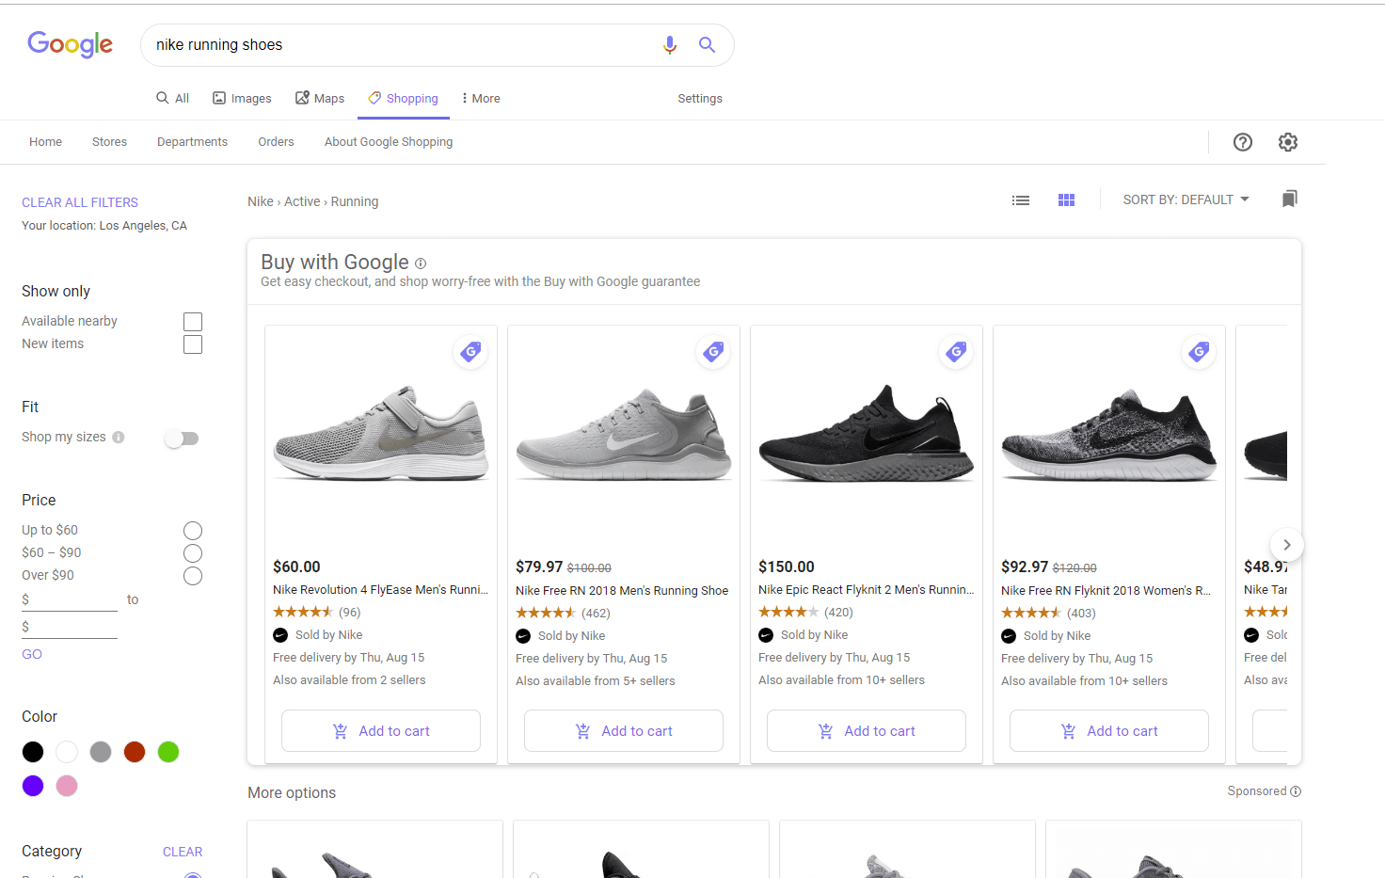Viewport: 1385px width, 878px height.
Task: Switch to grid view icon
Action: tap(1066, 200)
